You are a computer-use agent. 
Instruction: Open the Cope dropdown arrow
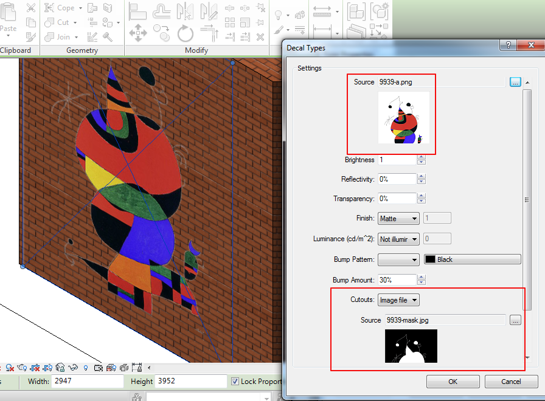81,8
